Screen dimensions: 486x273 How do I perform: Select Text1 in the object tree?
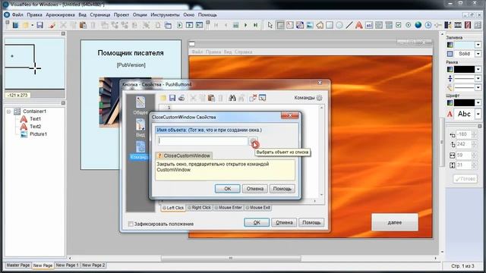point(36,119)
